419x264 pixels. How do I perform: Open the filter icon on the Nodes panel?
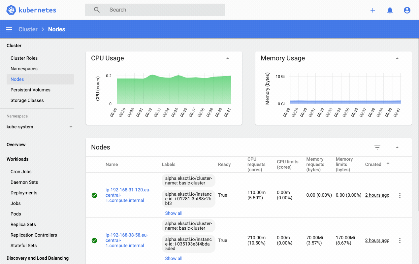pos(377,148)
